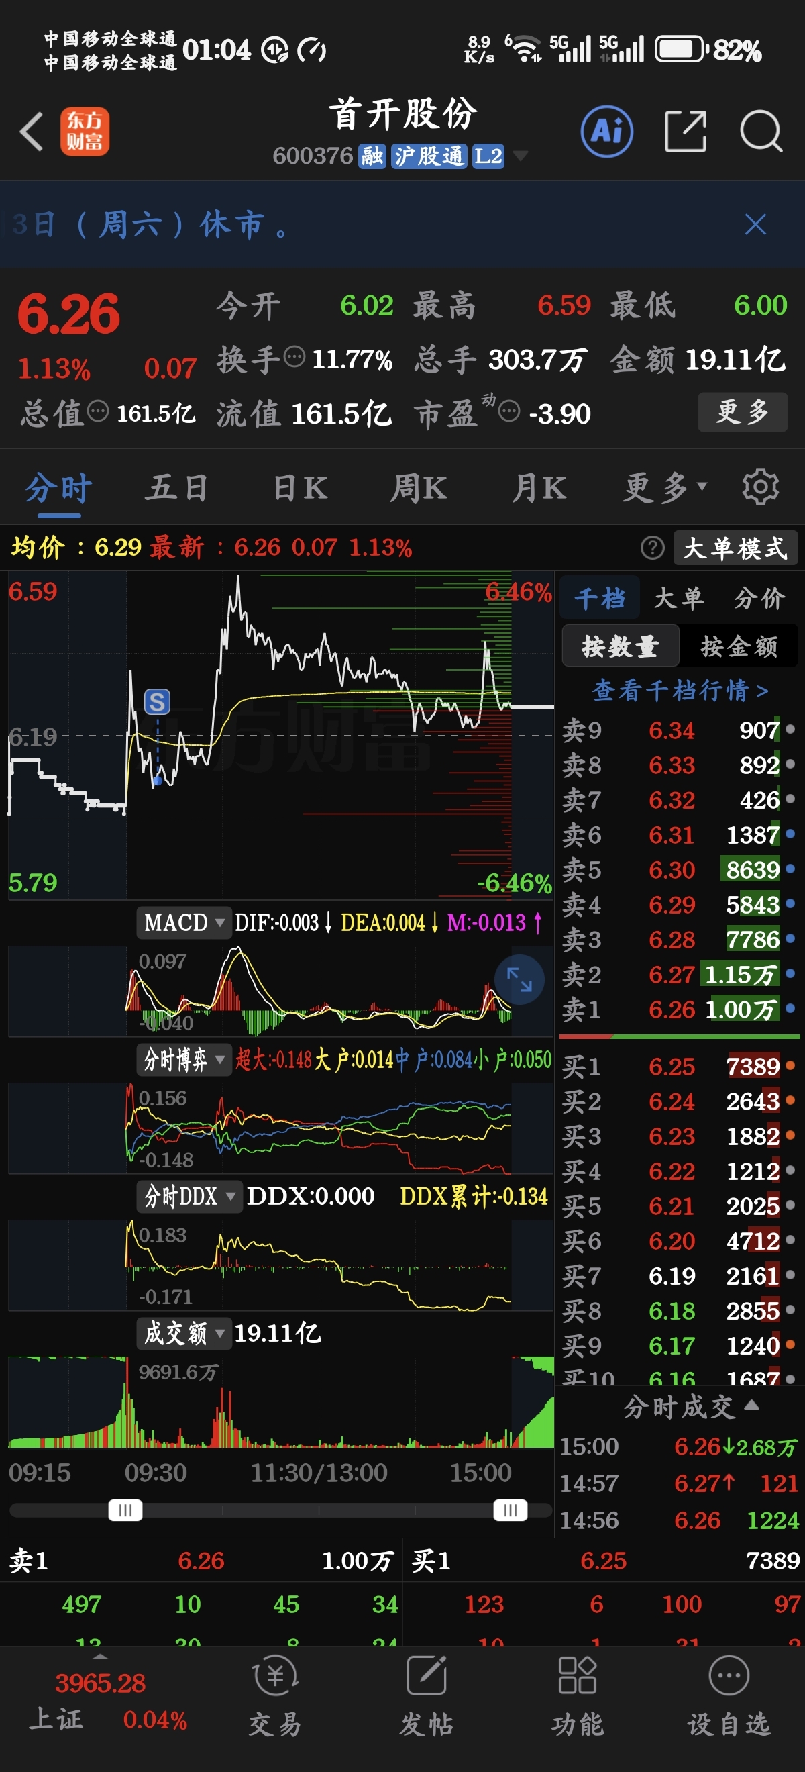Viewport: 805px width, 1772px height.
Task: Open the search magnifier icon
Action: pyautogui.click(x=761, y=131)
